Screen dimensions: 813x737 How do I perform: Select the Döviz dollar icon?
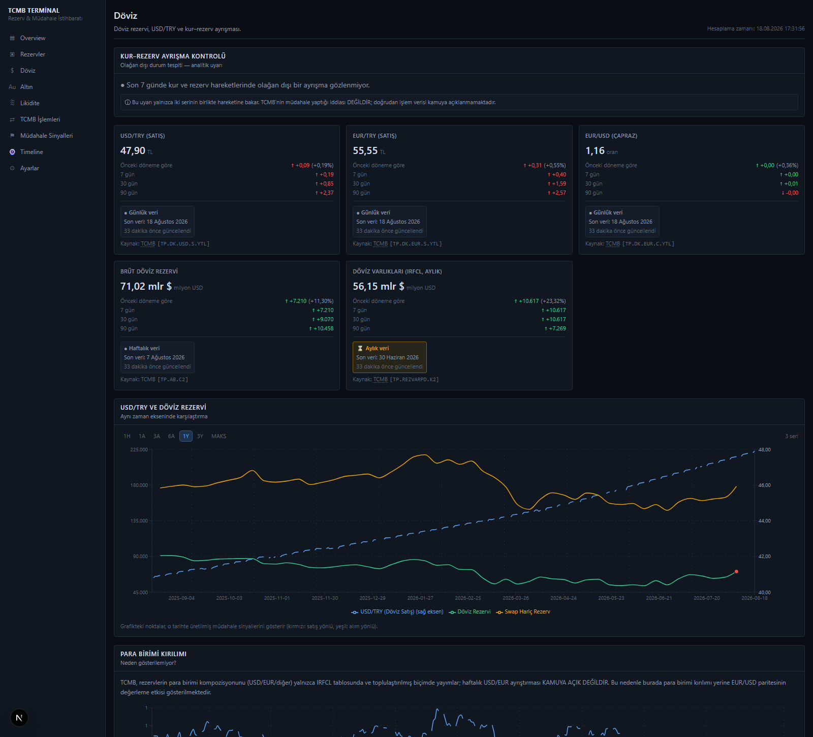(12, 71)
